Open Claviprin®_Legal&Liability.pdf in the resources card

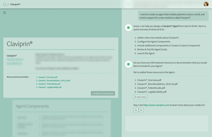pyautogui.click(x=50, y=87)
